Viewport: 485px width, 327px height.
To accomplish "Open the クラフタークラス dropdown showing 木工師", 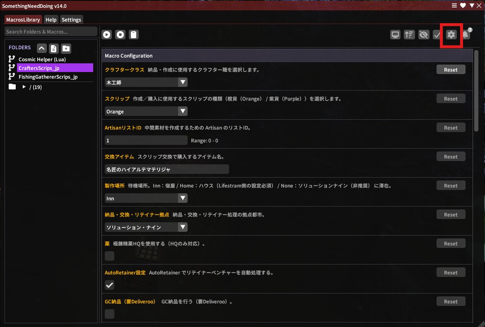I will [146, 82].
